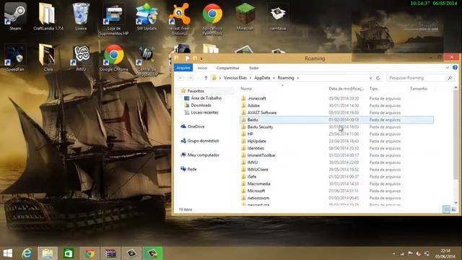Image resolution: width=462 pixels, height=260 pixels.
Task: Click the Pesquisar Roaming search field
Action: tap(420, 78)
